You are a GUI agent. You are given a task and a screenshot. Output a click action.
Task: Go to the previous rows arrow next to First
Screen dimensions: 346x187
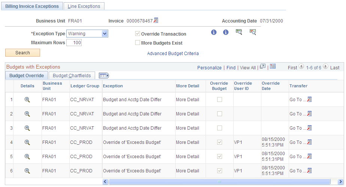(x=301, y=66)
